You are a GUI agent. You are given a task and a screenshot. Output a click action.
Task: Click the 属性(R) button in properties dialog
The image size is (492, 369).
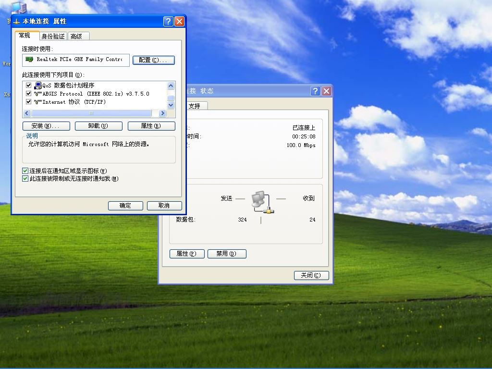[151, 126]
